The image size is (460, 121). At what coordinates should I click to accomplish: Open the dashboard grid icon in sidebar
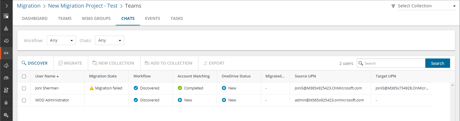(6, 16)
